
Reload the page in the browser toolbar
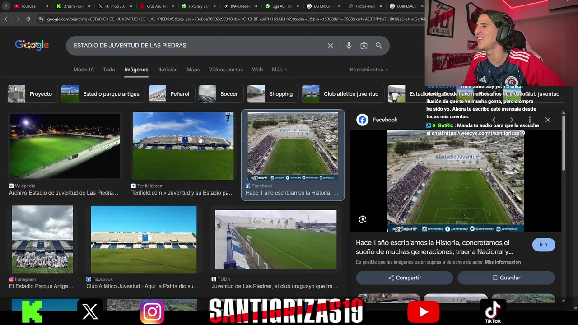tap(28, 19)
